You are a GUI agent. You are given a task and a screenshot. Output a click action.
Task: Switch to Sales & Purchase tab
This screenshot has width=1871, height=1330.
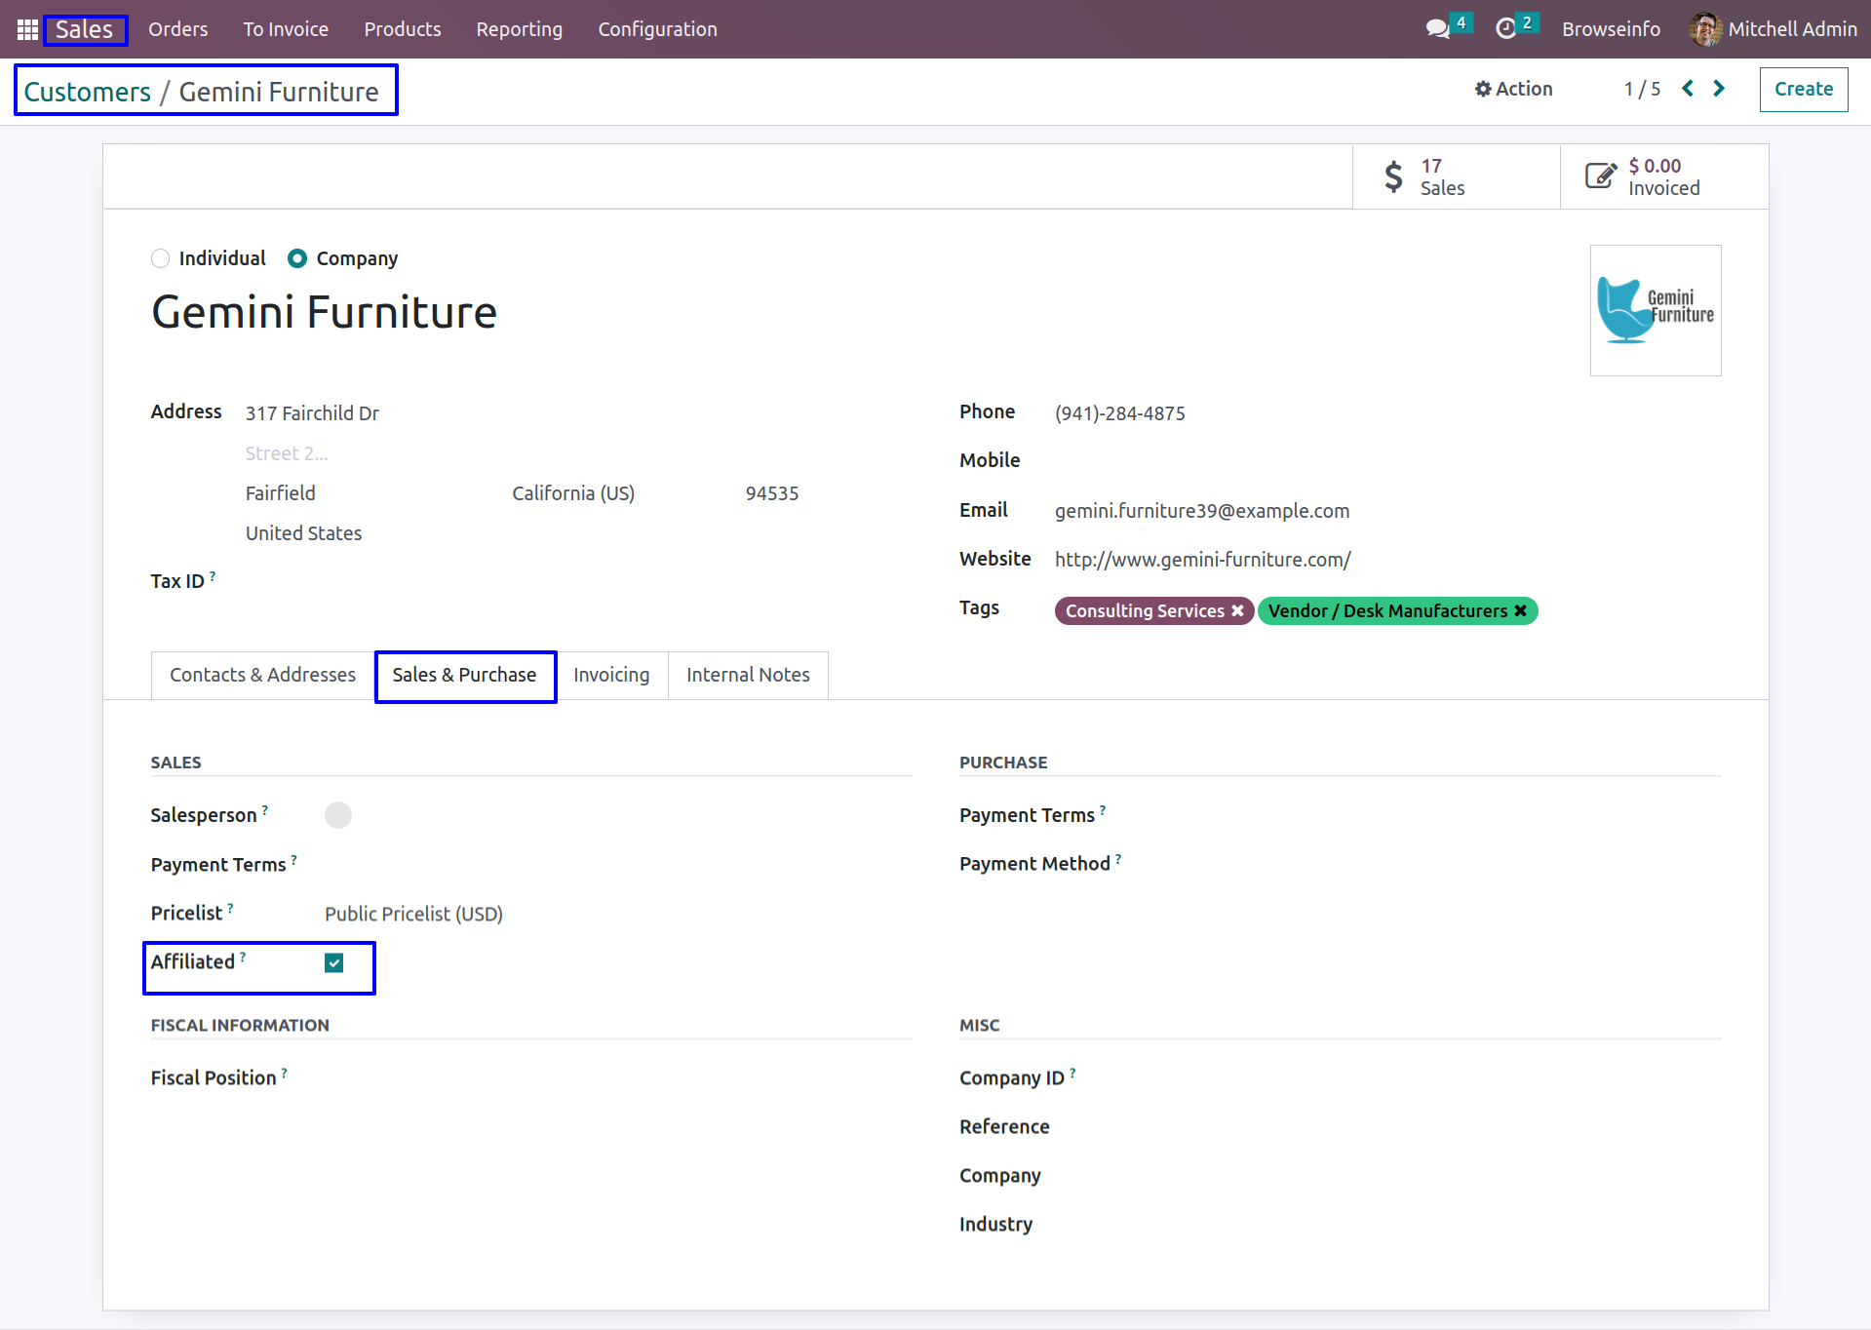point(464,675)
